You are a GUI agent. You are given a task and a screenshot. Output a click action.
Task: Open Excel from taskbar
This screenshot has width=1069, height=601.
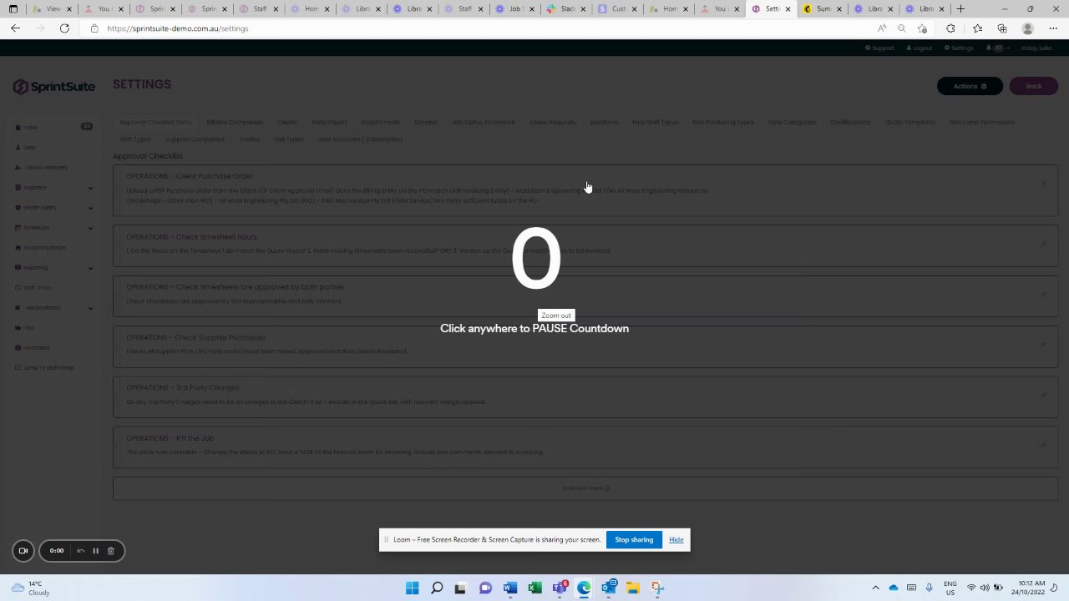(534, 588)
